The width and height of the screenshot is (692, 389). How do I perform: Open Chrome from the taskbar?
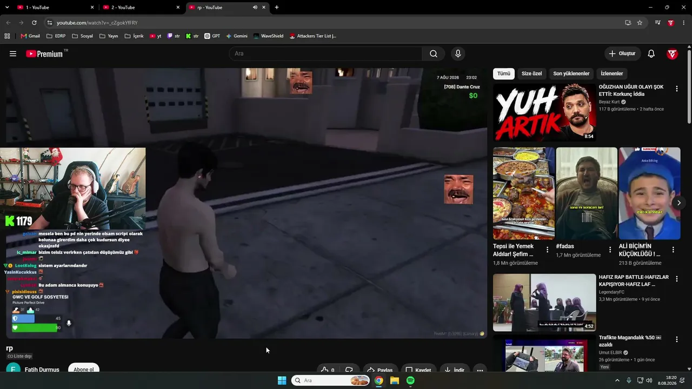pos(379,380)
